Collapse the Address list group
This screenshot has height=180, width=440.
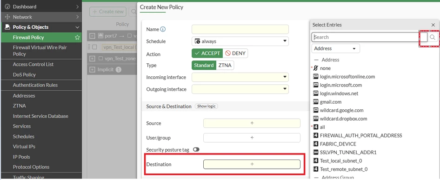point(316,60)
